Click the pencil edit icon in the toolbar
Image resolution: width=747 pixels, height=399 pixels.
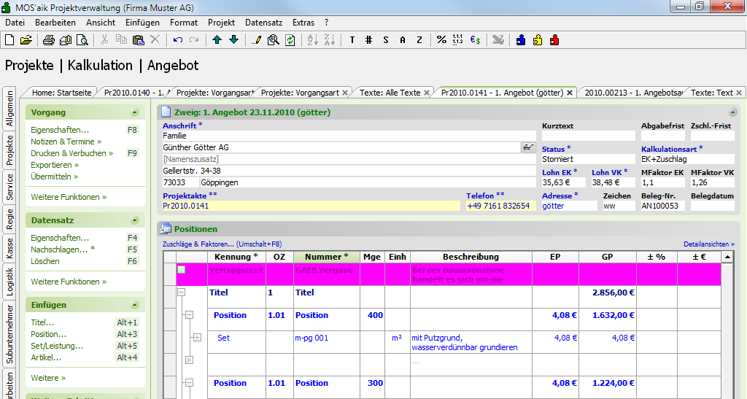coord(256,40)
